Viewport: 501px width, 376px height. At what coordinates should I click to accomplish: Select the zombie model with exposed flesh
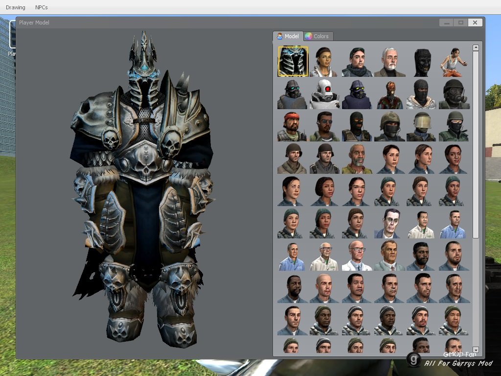(x=389, y=94)
